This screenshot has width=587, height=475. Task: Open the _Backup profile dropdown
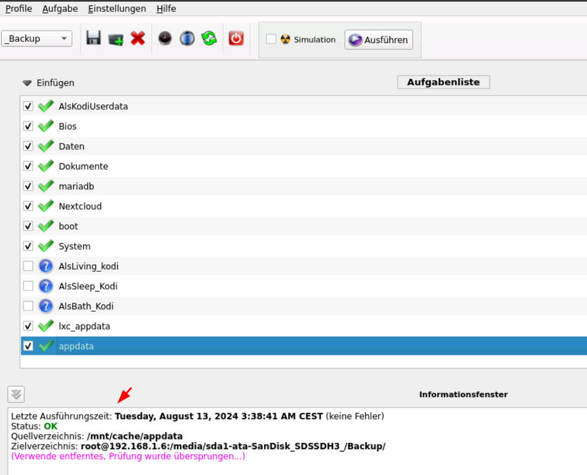tap(37, 39)
